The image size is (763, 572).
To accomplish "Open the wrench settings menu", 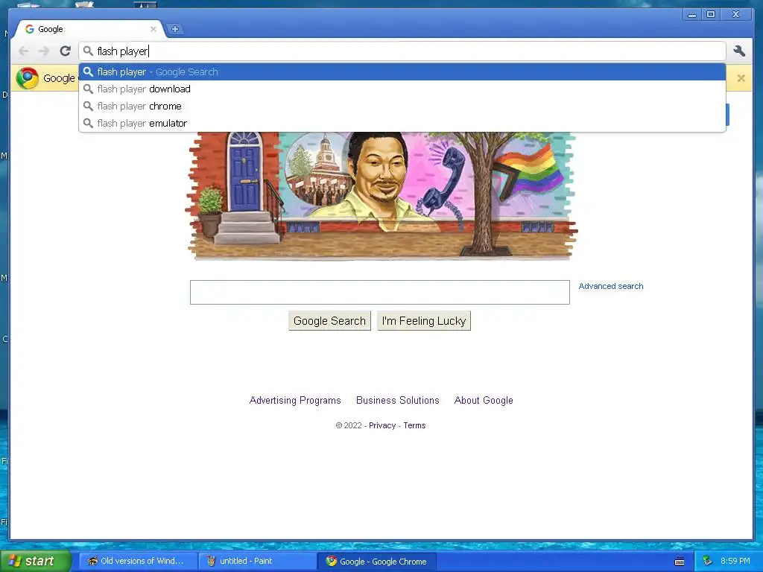I will (739, 51).
